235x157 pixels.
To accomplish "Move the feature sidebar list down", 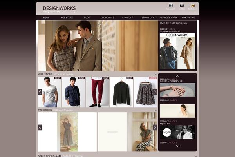I will (x=177, y=146).
